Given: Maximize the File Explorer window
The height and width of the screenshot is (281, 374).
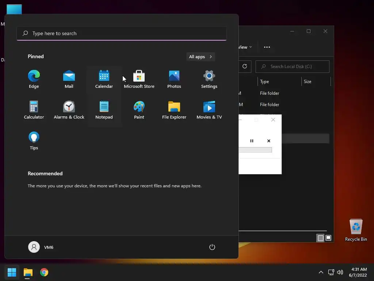Looking at the screenshot, I should point(309,31).
